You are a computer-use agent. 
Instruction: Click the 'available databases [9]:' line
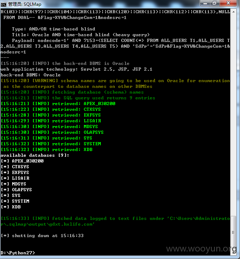coord(35,155)
